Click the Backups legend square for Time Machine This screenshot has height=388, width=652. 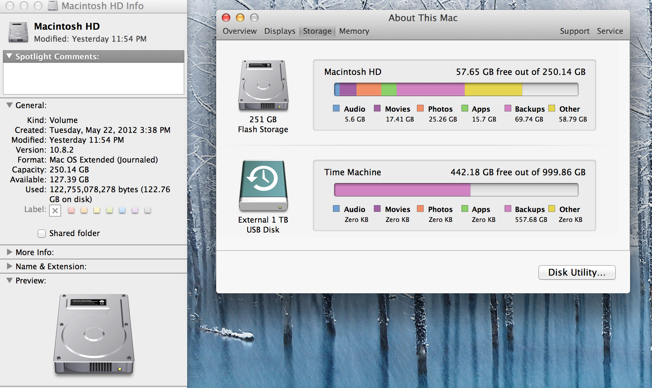pos(508,209)
